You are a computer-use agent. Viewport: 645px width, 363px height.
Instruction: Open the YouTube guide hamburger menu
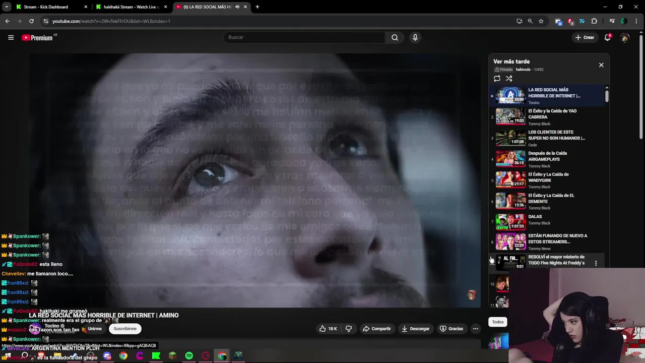pos(11,37)
